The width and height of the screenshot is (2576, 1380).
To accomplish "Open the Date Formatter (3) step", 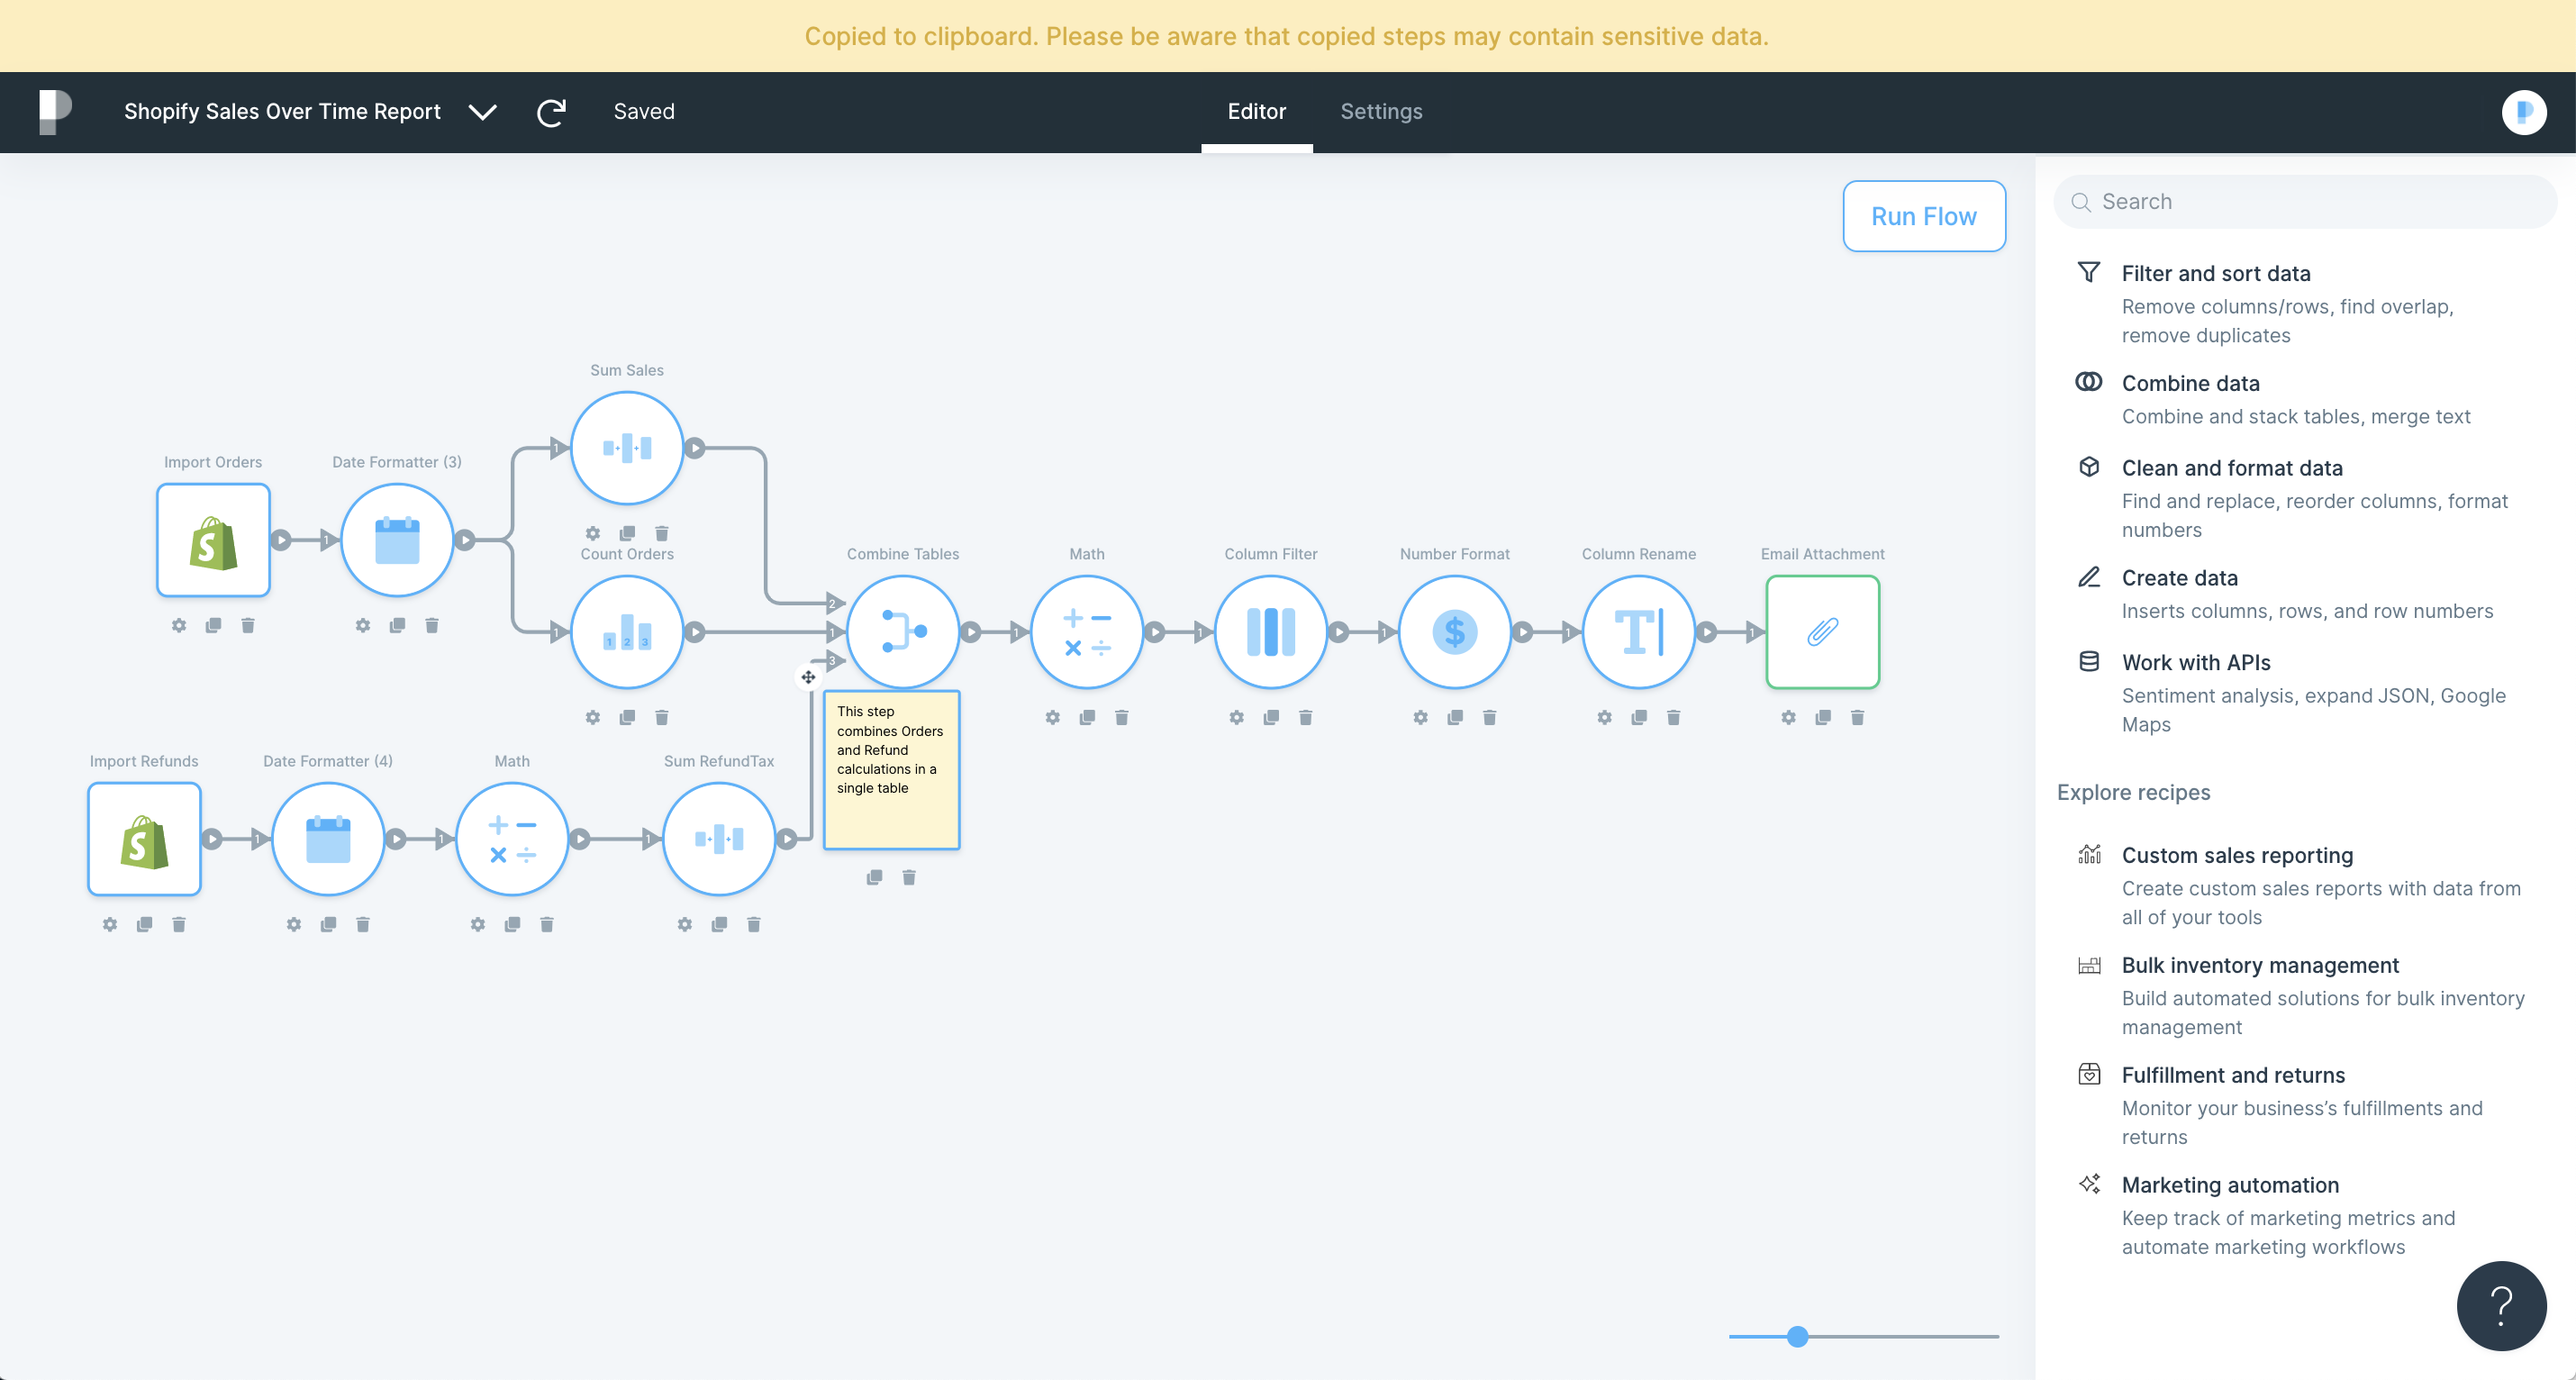I will click(397, 540).
